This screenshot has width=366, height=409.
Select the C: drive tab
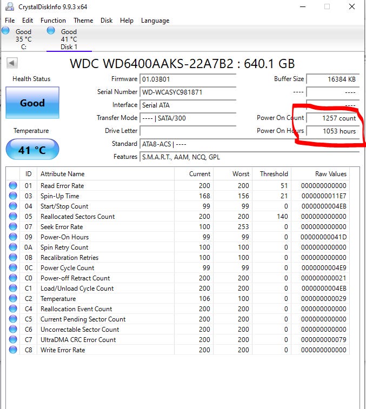[x=23, y=39]
